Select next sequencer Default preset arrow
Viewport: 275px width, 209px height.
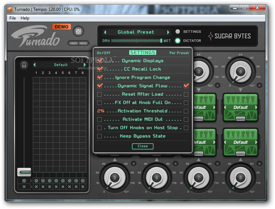pos(85,65)
